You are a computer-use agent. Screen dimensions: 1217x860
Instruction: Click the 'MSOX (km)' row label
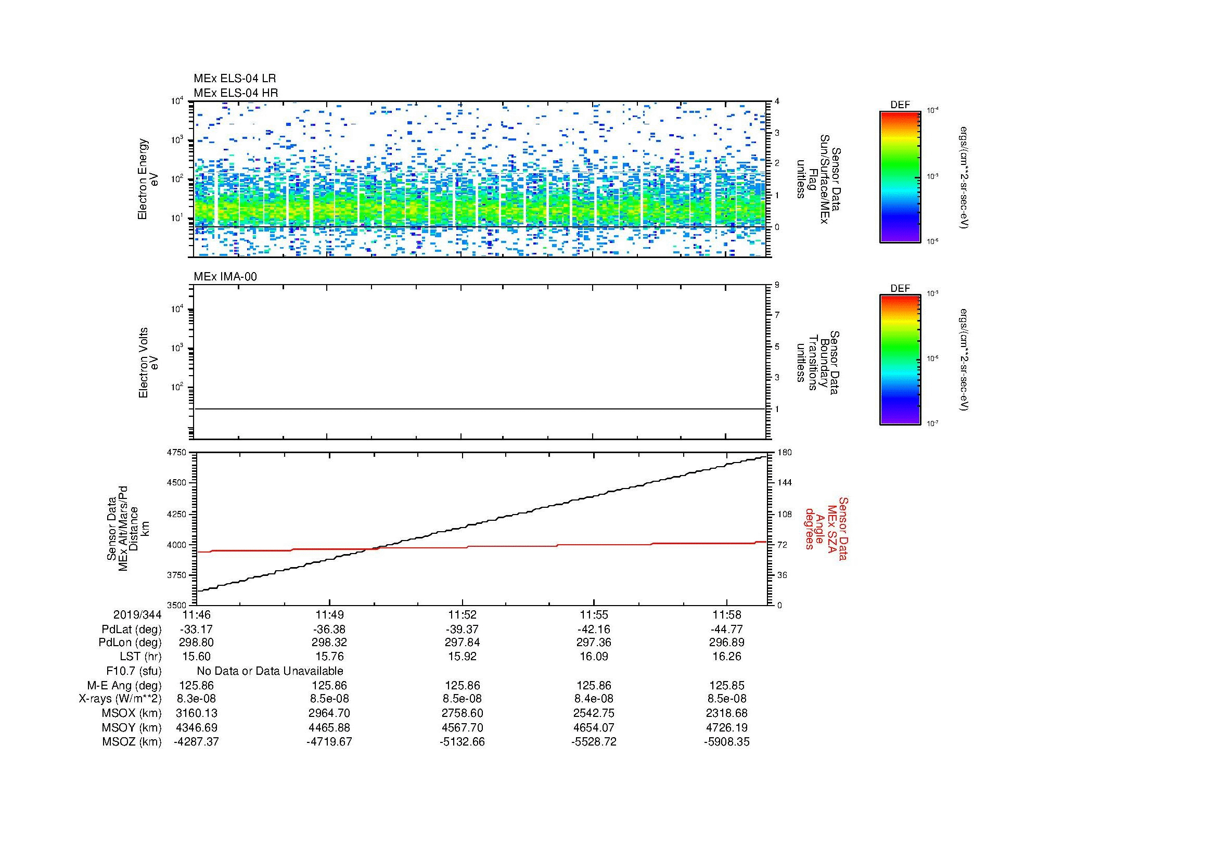[132, 713]
